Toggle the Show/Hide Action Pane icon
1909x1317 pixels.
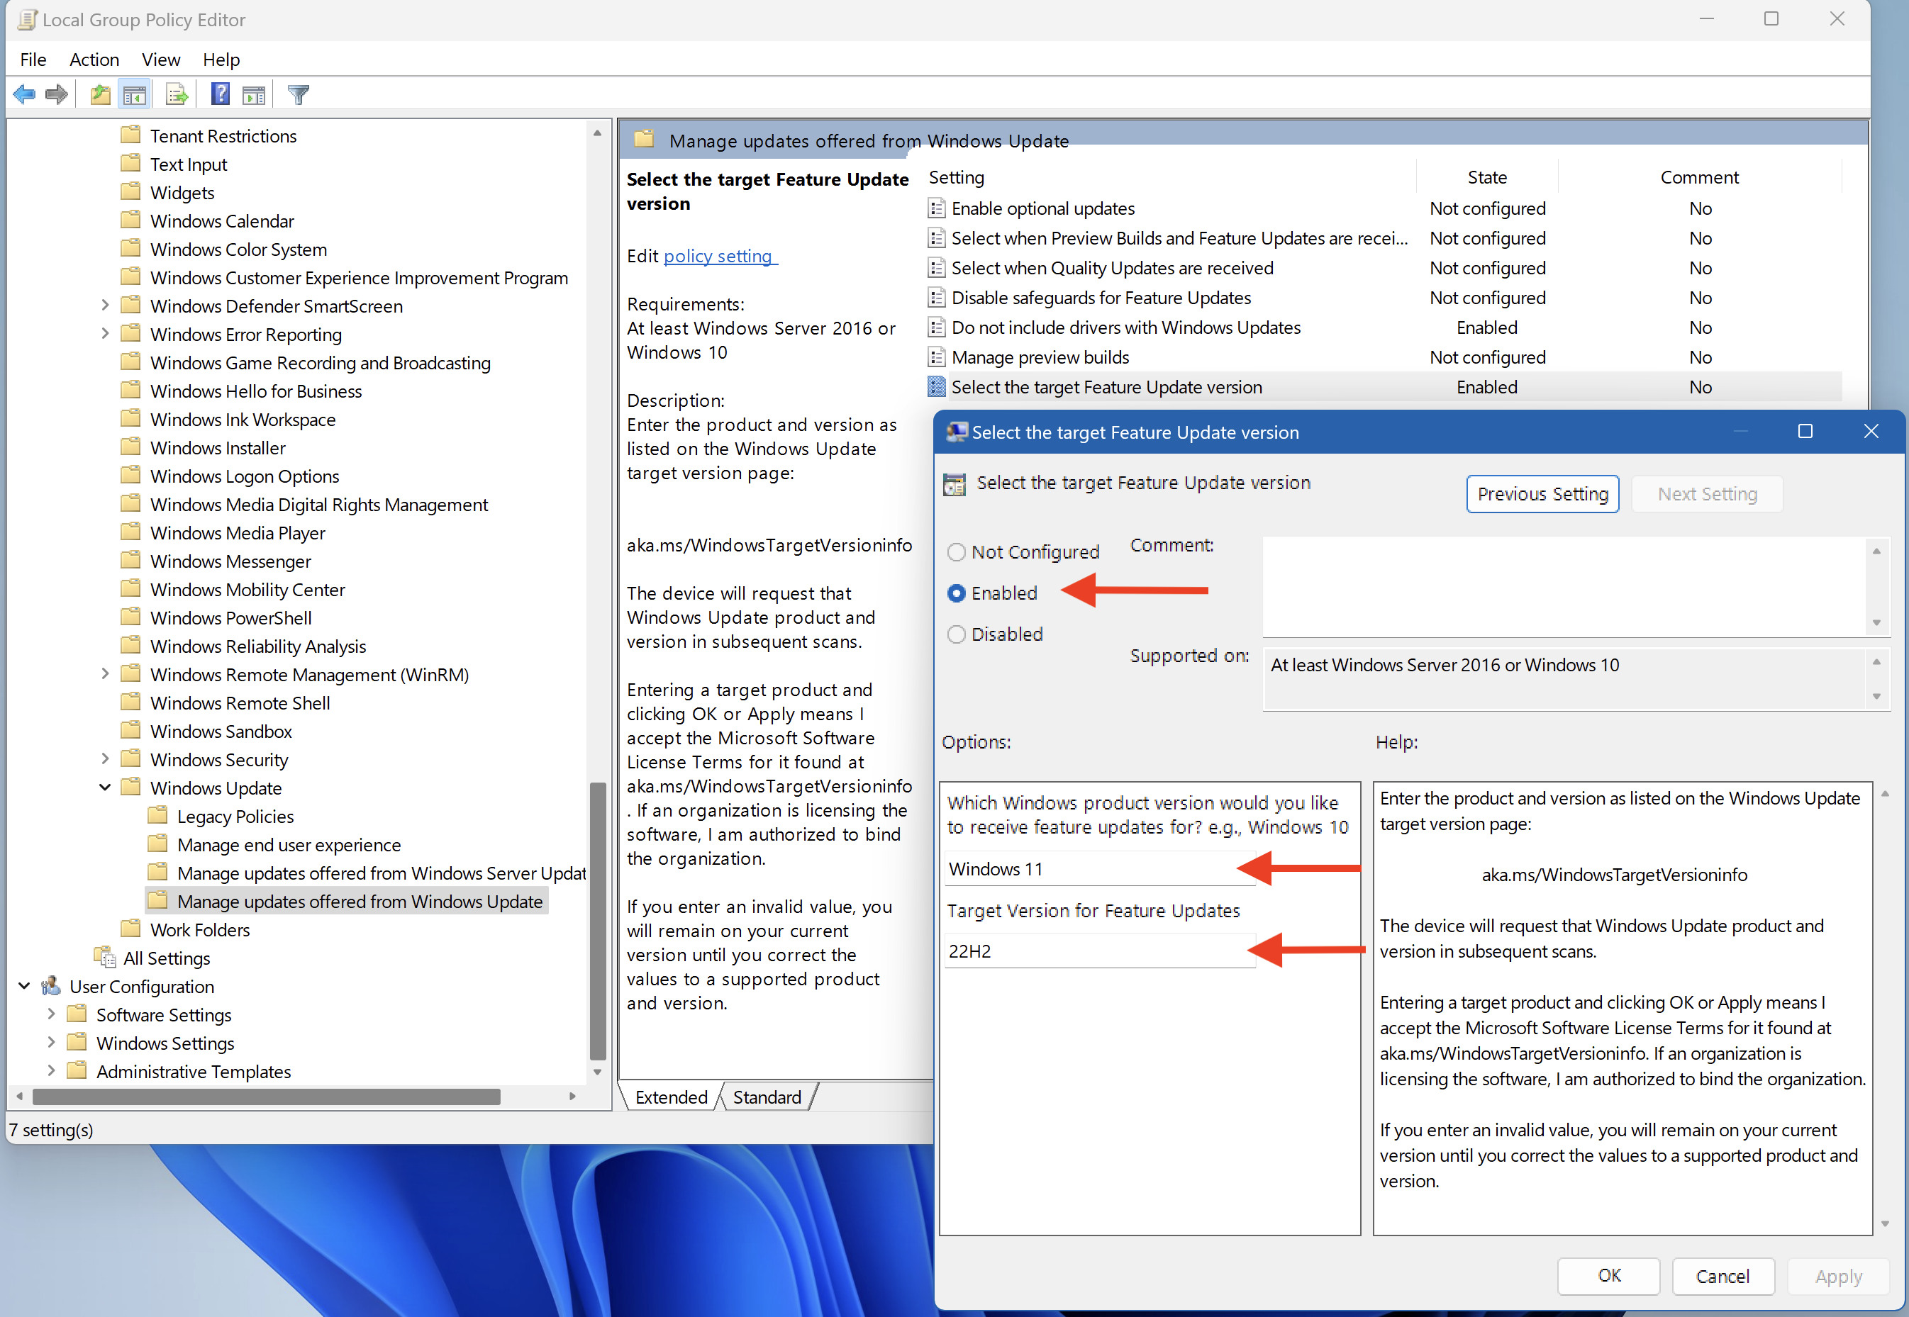tap(253, 95)
